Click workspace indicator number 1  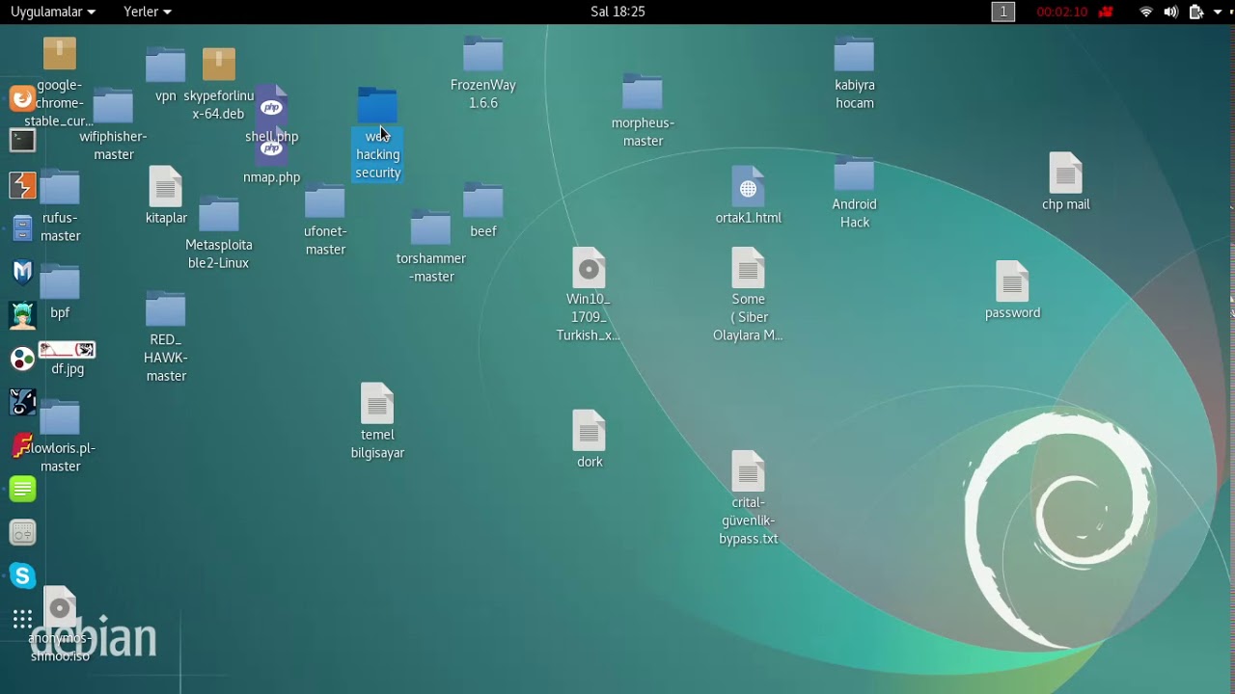pyautogui.click(x=1003, y=12)
